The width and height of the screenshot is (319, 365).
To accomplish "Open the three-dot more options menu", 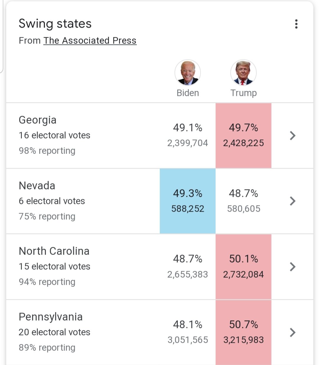I will [x=296, y=24].
